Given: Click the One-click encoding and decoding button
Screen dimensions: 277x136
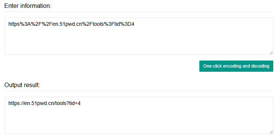Looking at the screenshot, I should click(236, 66).
